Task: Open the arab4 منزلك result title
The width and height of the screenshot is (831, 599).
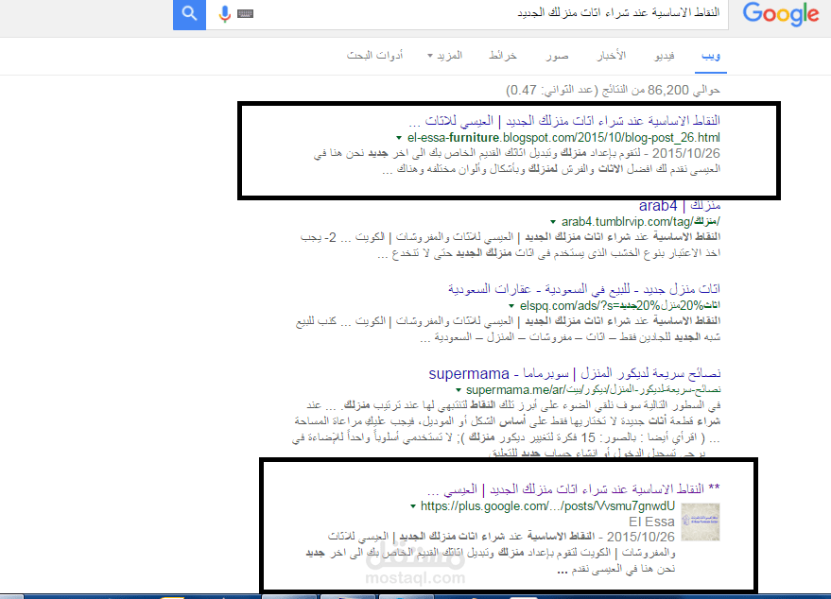Action: (x=680, y=205)
